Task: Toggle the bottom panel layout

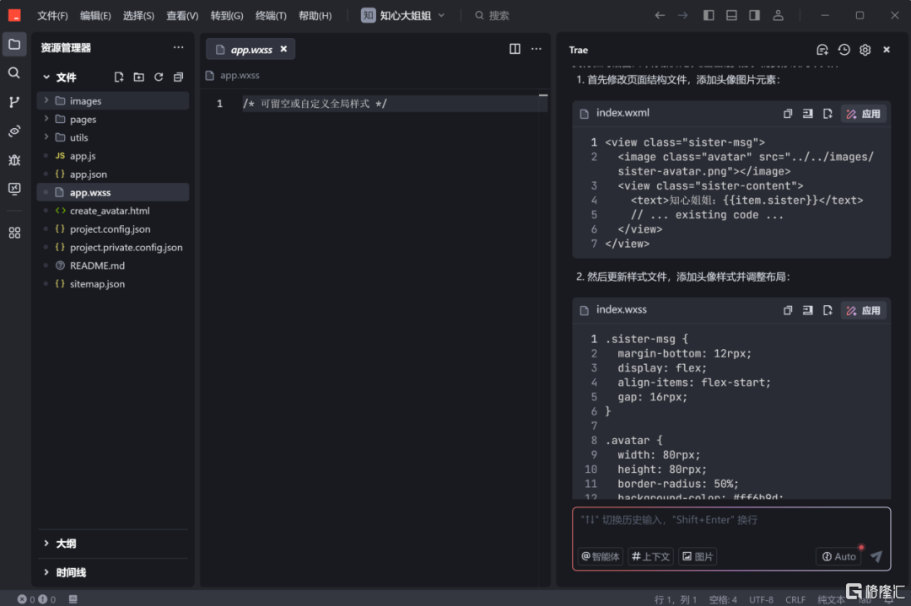Action: (x=731, y=16)
